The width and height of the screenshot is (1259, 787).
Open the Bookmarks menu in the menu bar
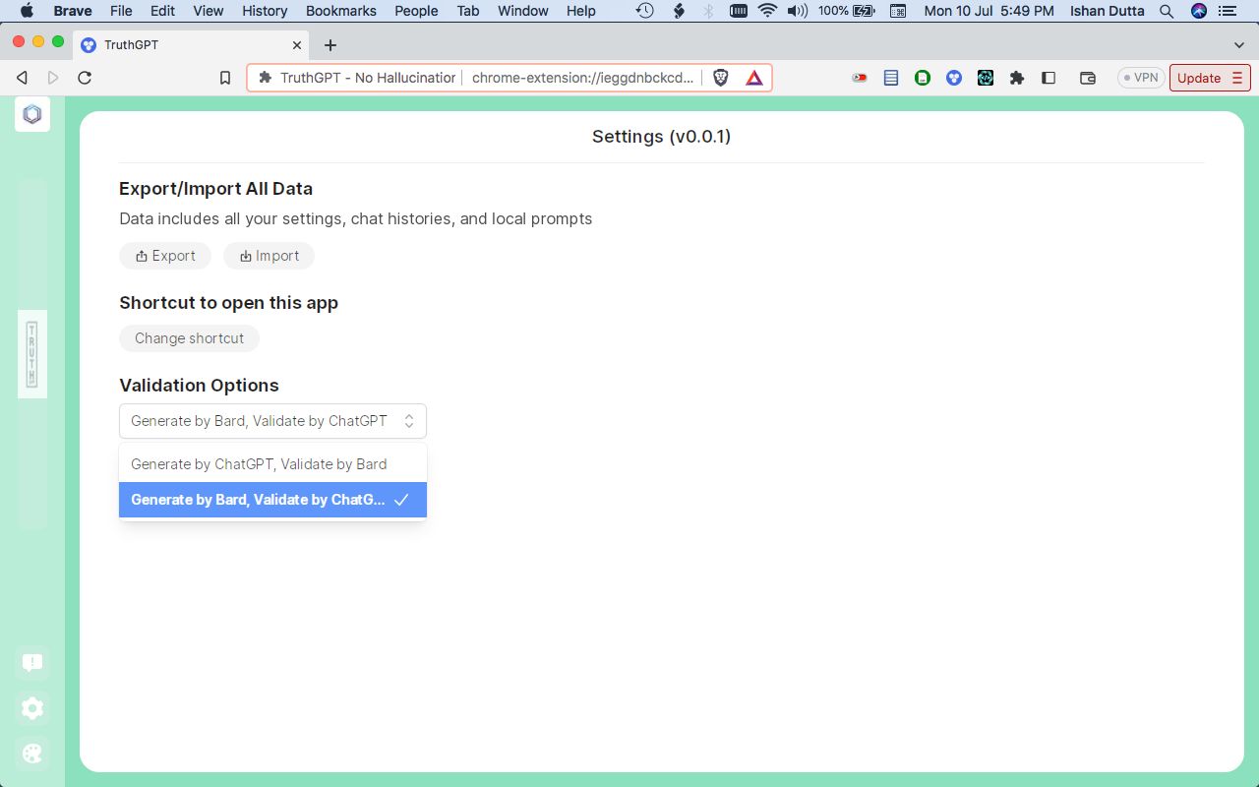340,11
